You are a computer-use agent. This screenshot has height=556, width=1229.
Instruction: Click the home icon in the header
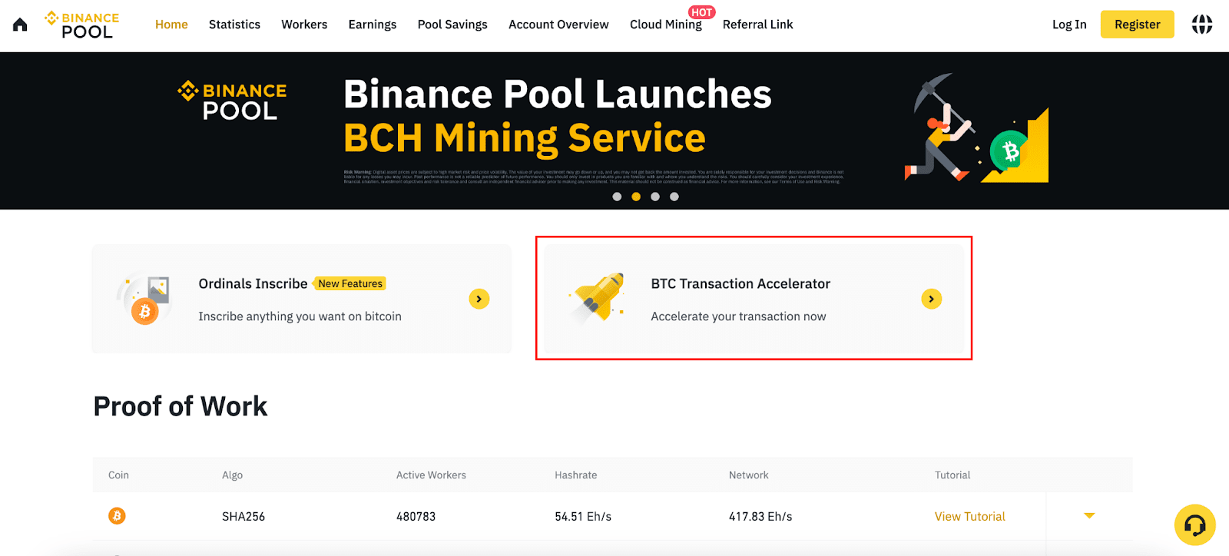point(20,25)
